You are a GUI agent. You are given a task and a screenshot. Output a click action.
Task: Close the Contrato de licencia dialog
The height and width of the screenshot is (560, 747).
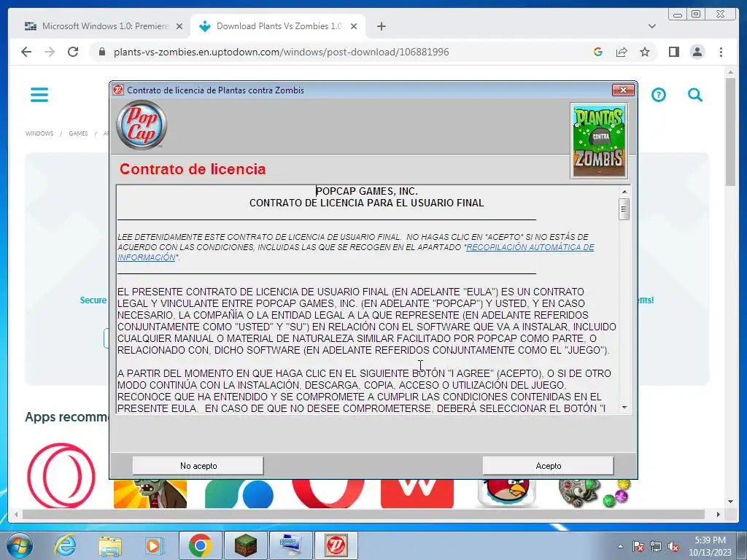pos(623,90)
